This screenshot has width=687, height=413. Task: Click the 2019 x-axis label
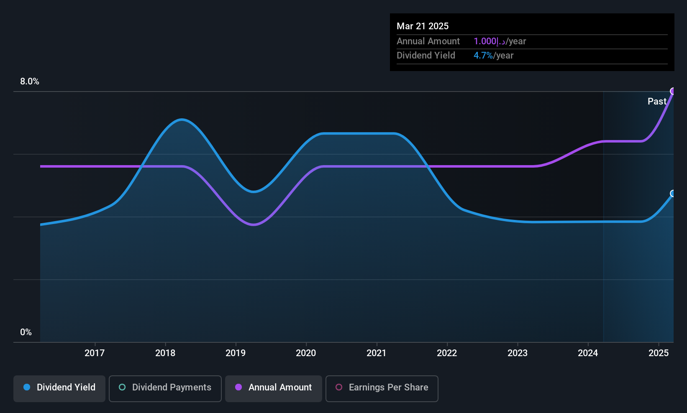[236, 353]
